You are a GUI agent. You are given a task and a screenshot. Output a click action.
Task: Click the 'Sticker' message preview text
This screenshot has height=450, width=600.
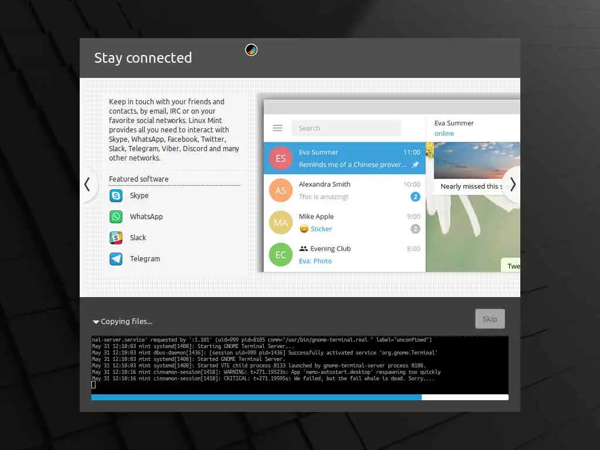coord(321,229)
